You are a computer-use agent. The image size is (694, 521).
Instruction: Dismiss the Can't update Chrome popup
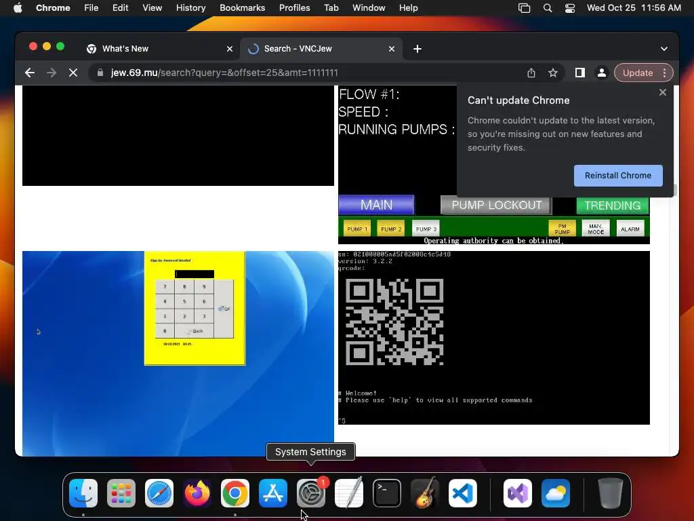click(663, 92)
